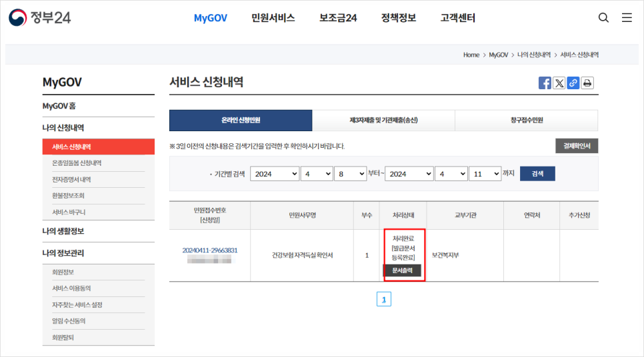The width and height of the screenshot is (644, 357).
Task: Expand the end day dropdown showing 11
Action: pyautogui.click(x=485, y=174)
